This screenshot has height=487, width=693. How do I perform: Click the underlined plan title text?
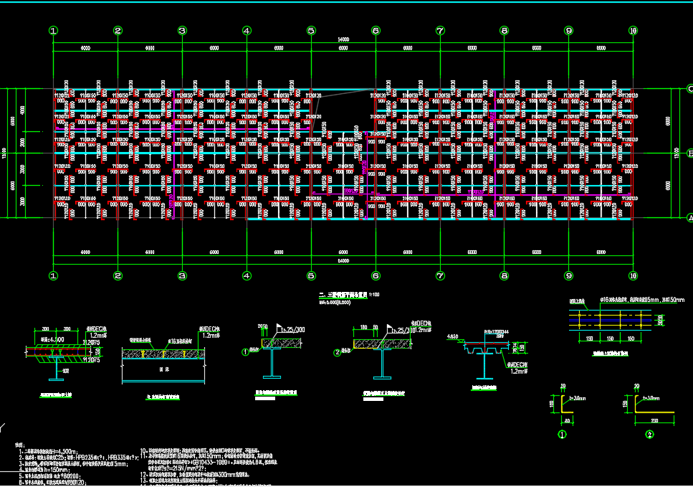(x=343, y=295)
